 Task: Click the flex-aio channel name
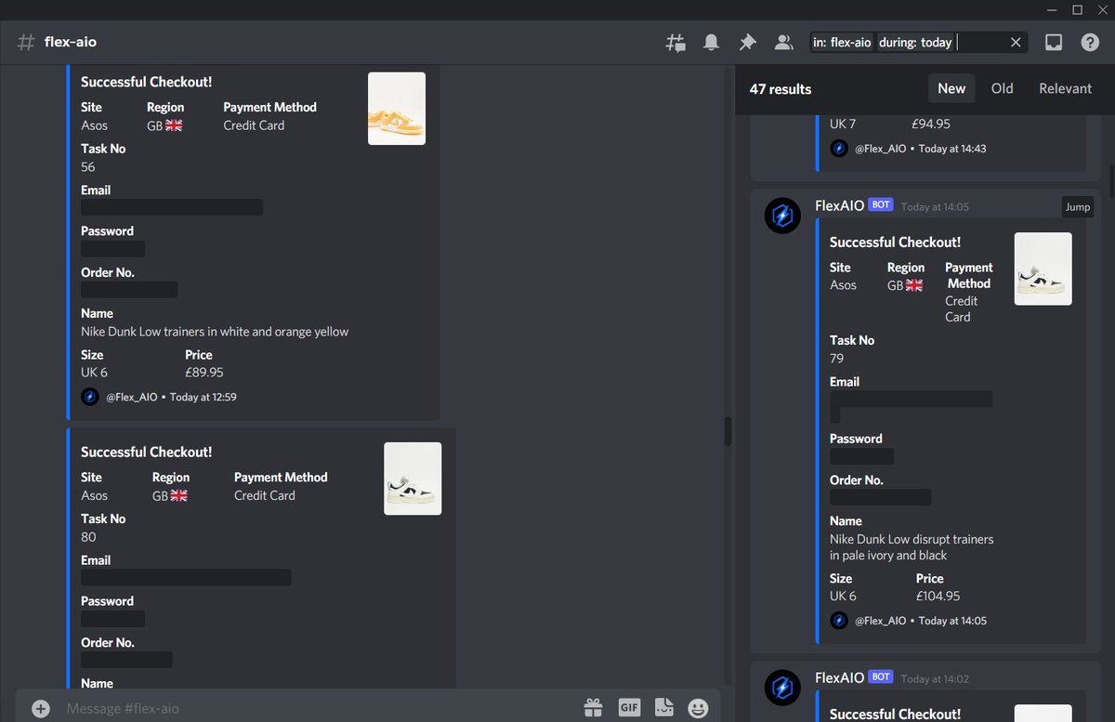coord(71,42)
